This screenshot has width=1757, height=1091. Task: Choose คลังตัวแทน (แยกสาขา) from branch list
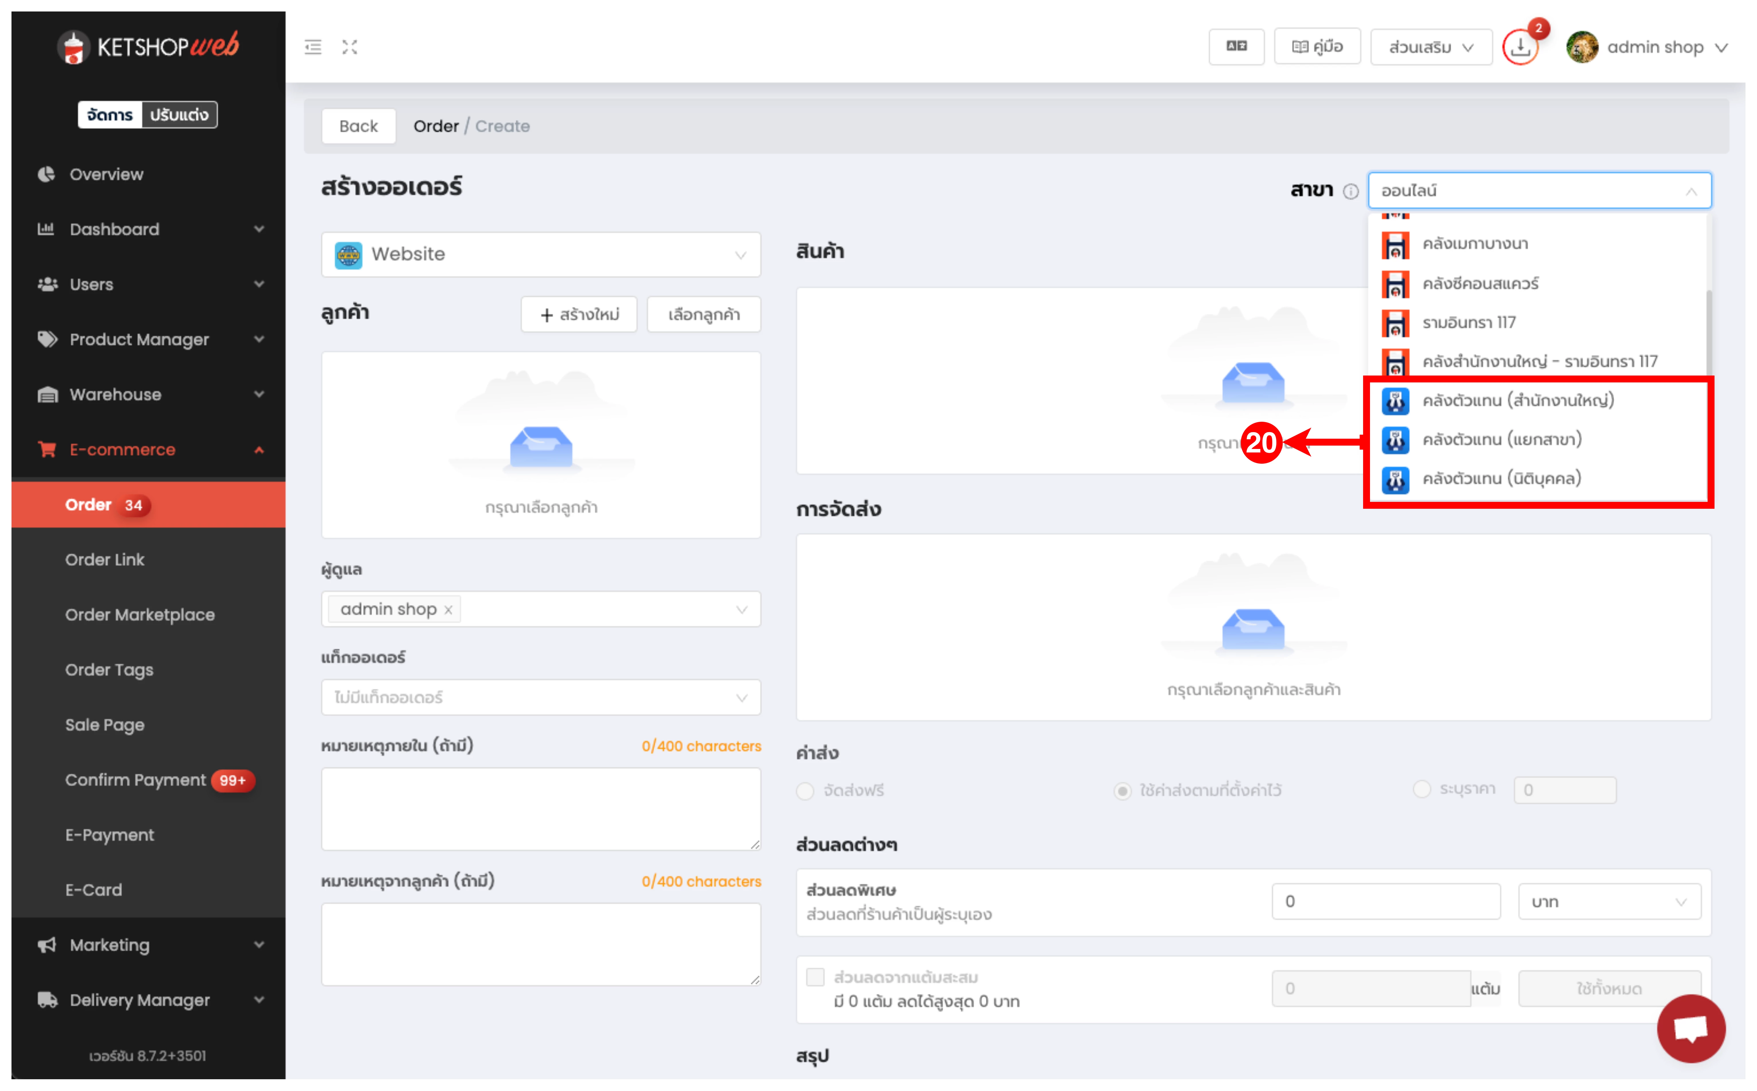(x=1501, y=440)
